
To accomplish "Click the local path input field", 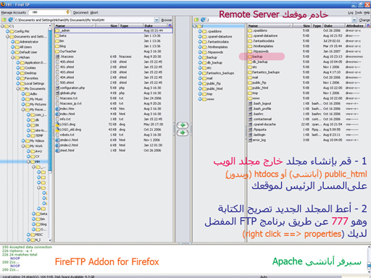I will [x=84, y=20].
